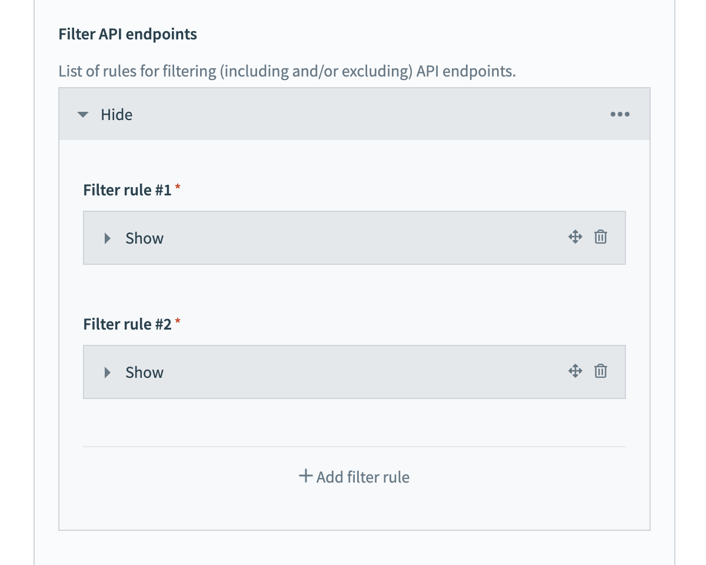Click the filtering rules description text

click(287, 72)
